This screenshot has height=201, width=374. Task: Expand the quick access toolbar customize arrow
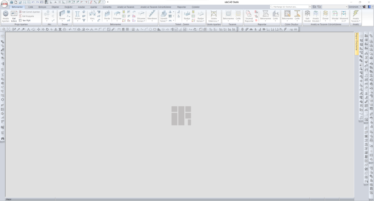(x=108, y=2)
